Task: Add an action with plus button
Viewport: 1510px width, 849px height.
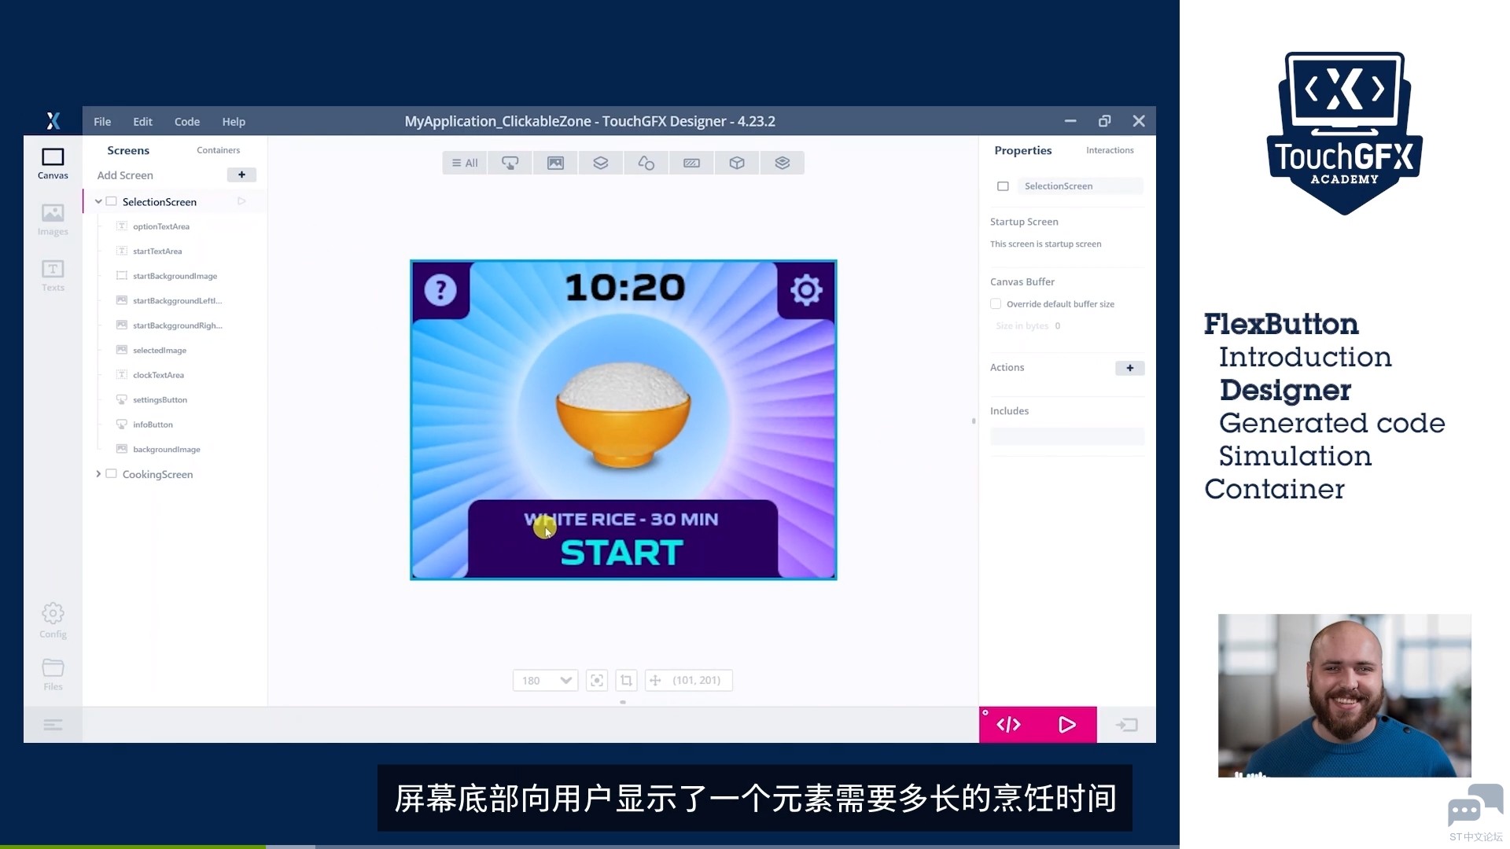Action: click(x=1129, y=368)
